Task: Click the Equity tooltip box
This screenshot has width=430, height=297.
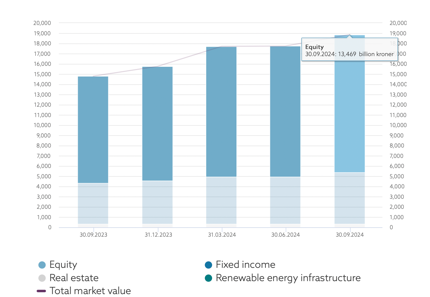Action: [350, 49]
